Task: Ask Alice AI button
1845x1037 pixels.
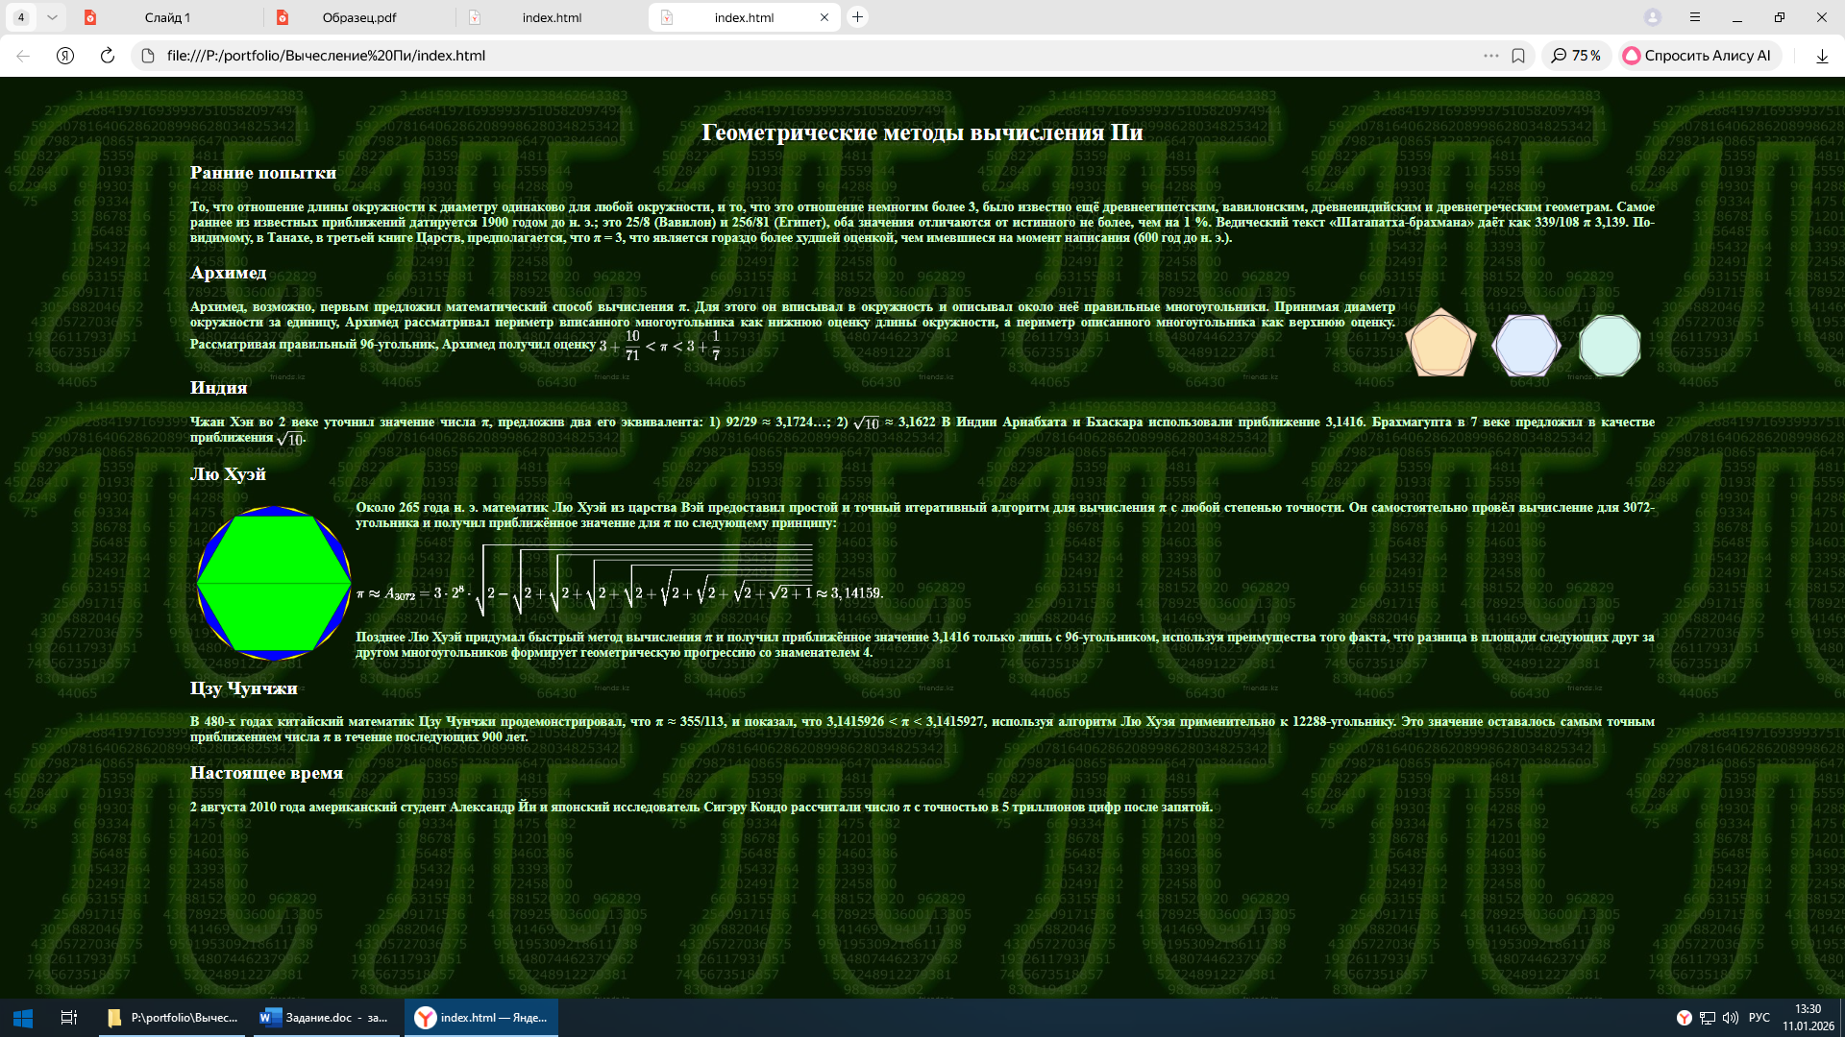Action: pos(1698,56)
